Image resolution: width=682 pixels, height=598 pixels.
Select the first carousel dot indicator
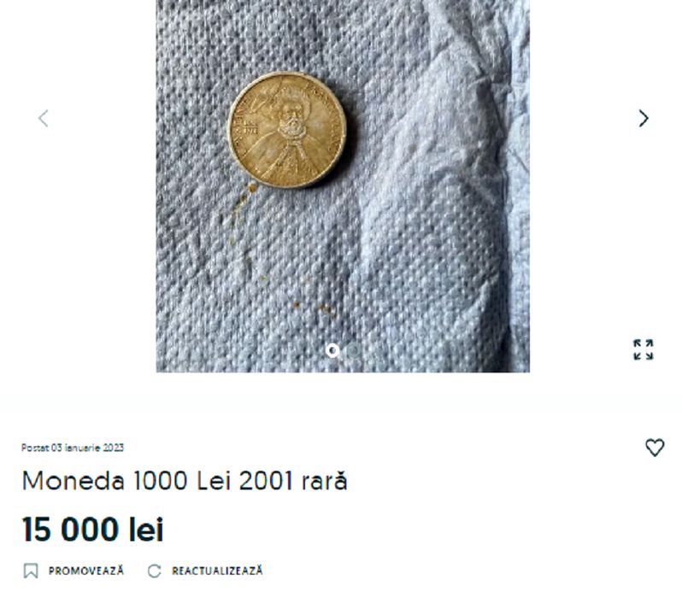click(x=332, y=350)
